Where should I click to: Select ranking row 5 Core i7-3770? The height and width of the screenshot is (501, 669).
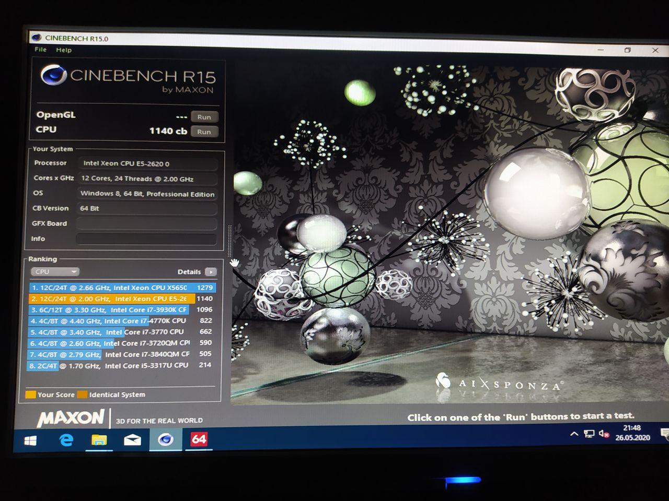121,332
